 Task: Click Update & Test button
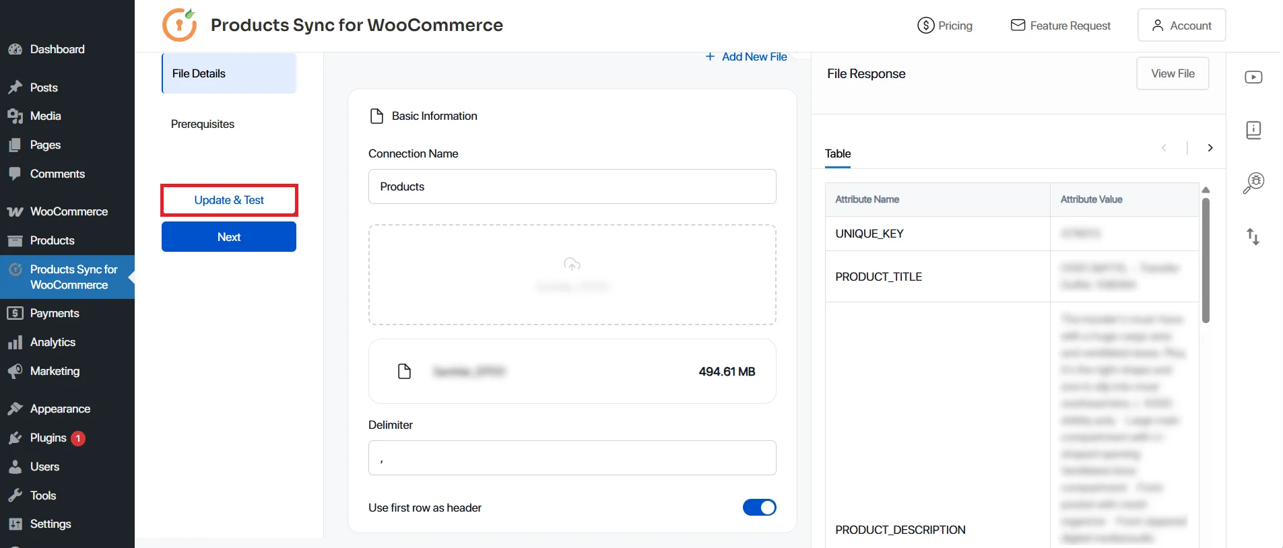coord(229,200)
